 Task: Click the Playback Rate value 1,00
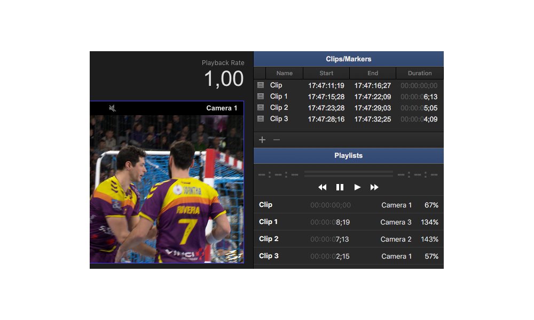click(224, 79)
